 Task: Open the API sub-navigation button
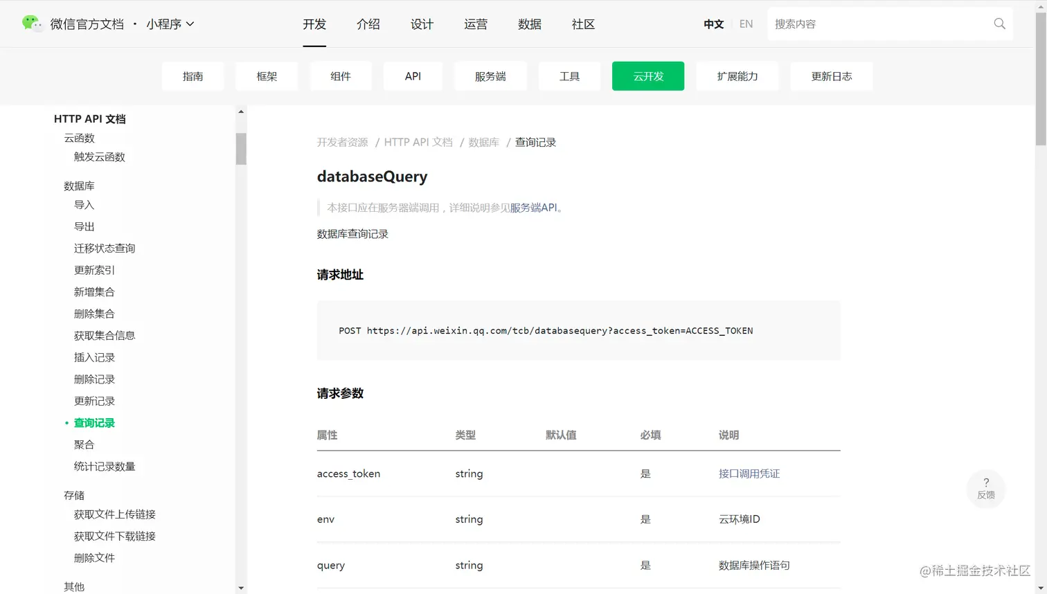point(413,76)
